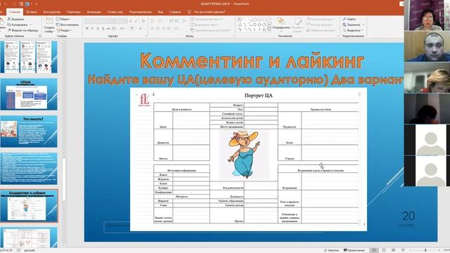The height and width of the screenshot is (253, 450).
Task: Click the Найти search button
Action: pyautogui.click(x=349, y=19)
